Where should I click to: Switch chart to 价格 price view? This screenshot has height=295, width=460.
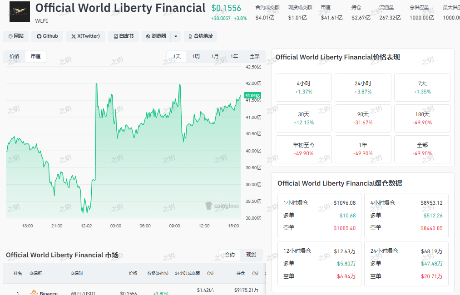point(15,57)
